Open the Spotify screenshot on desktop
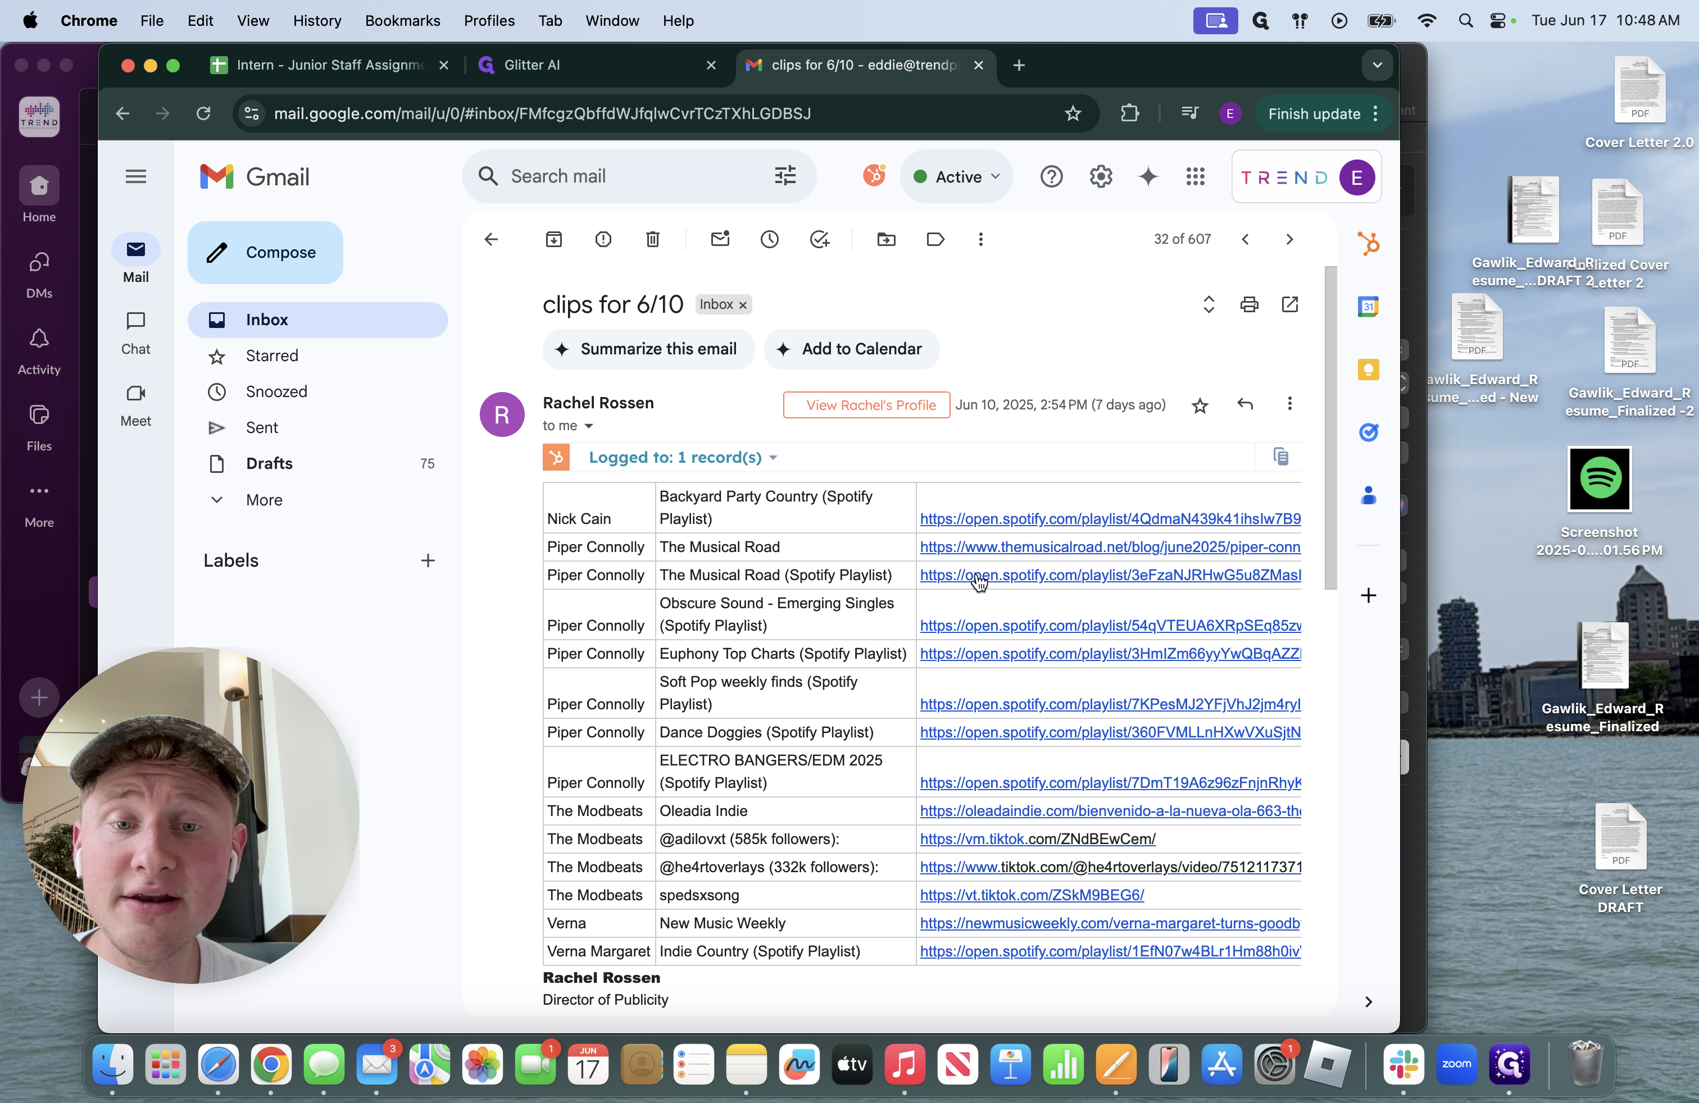Screen dimensions: 1699x1103 click(x=1599, y=480)
